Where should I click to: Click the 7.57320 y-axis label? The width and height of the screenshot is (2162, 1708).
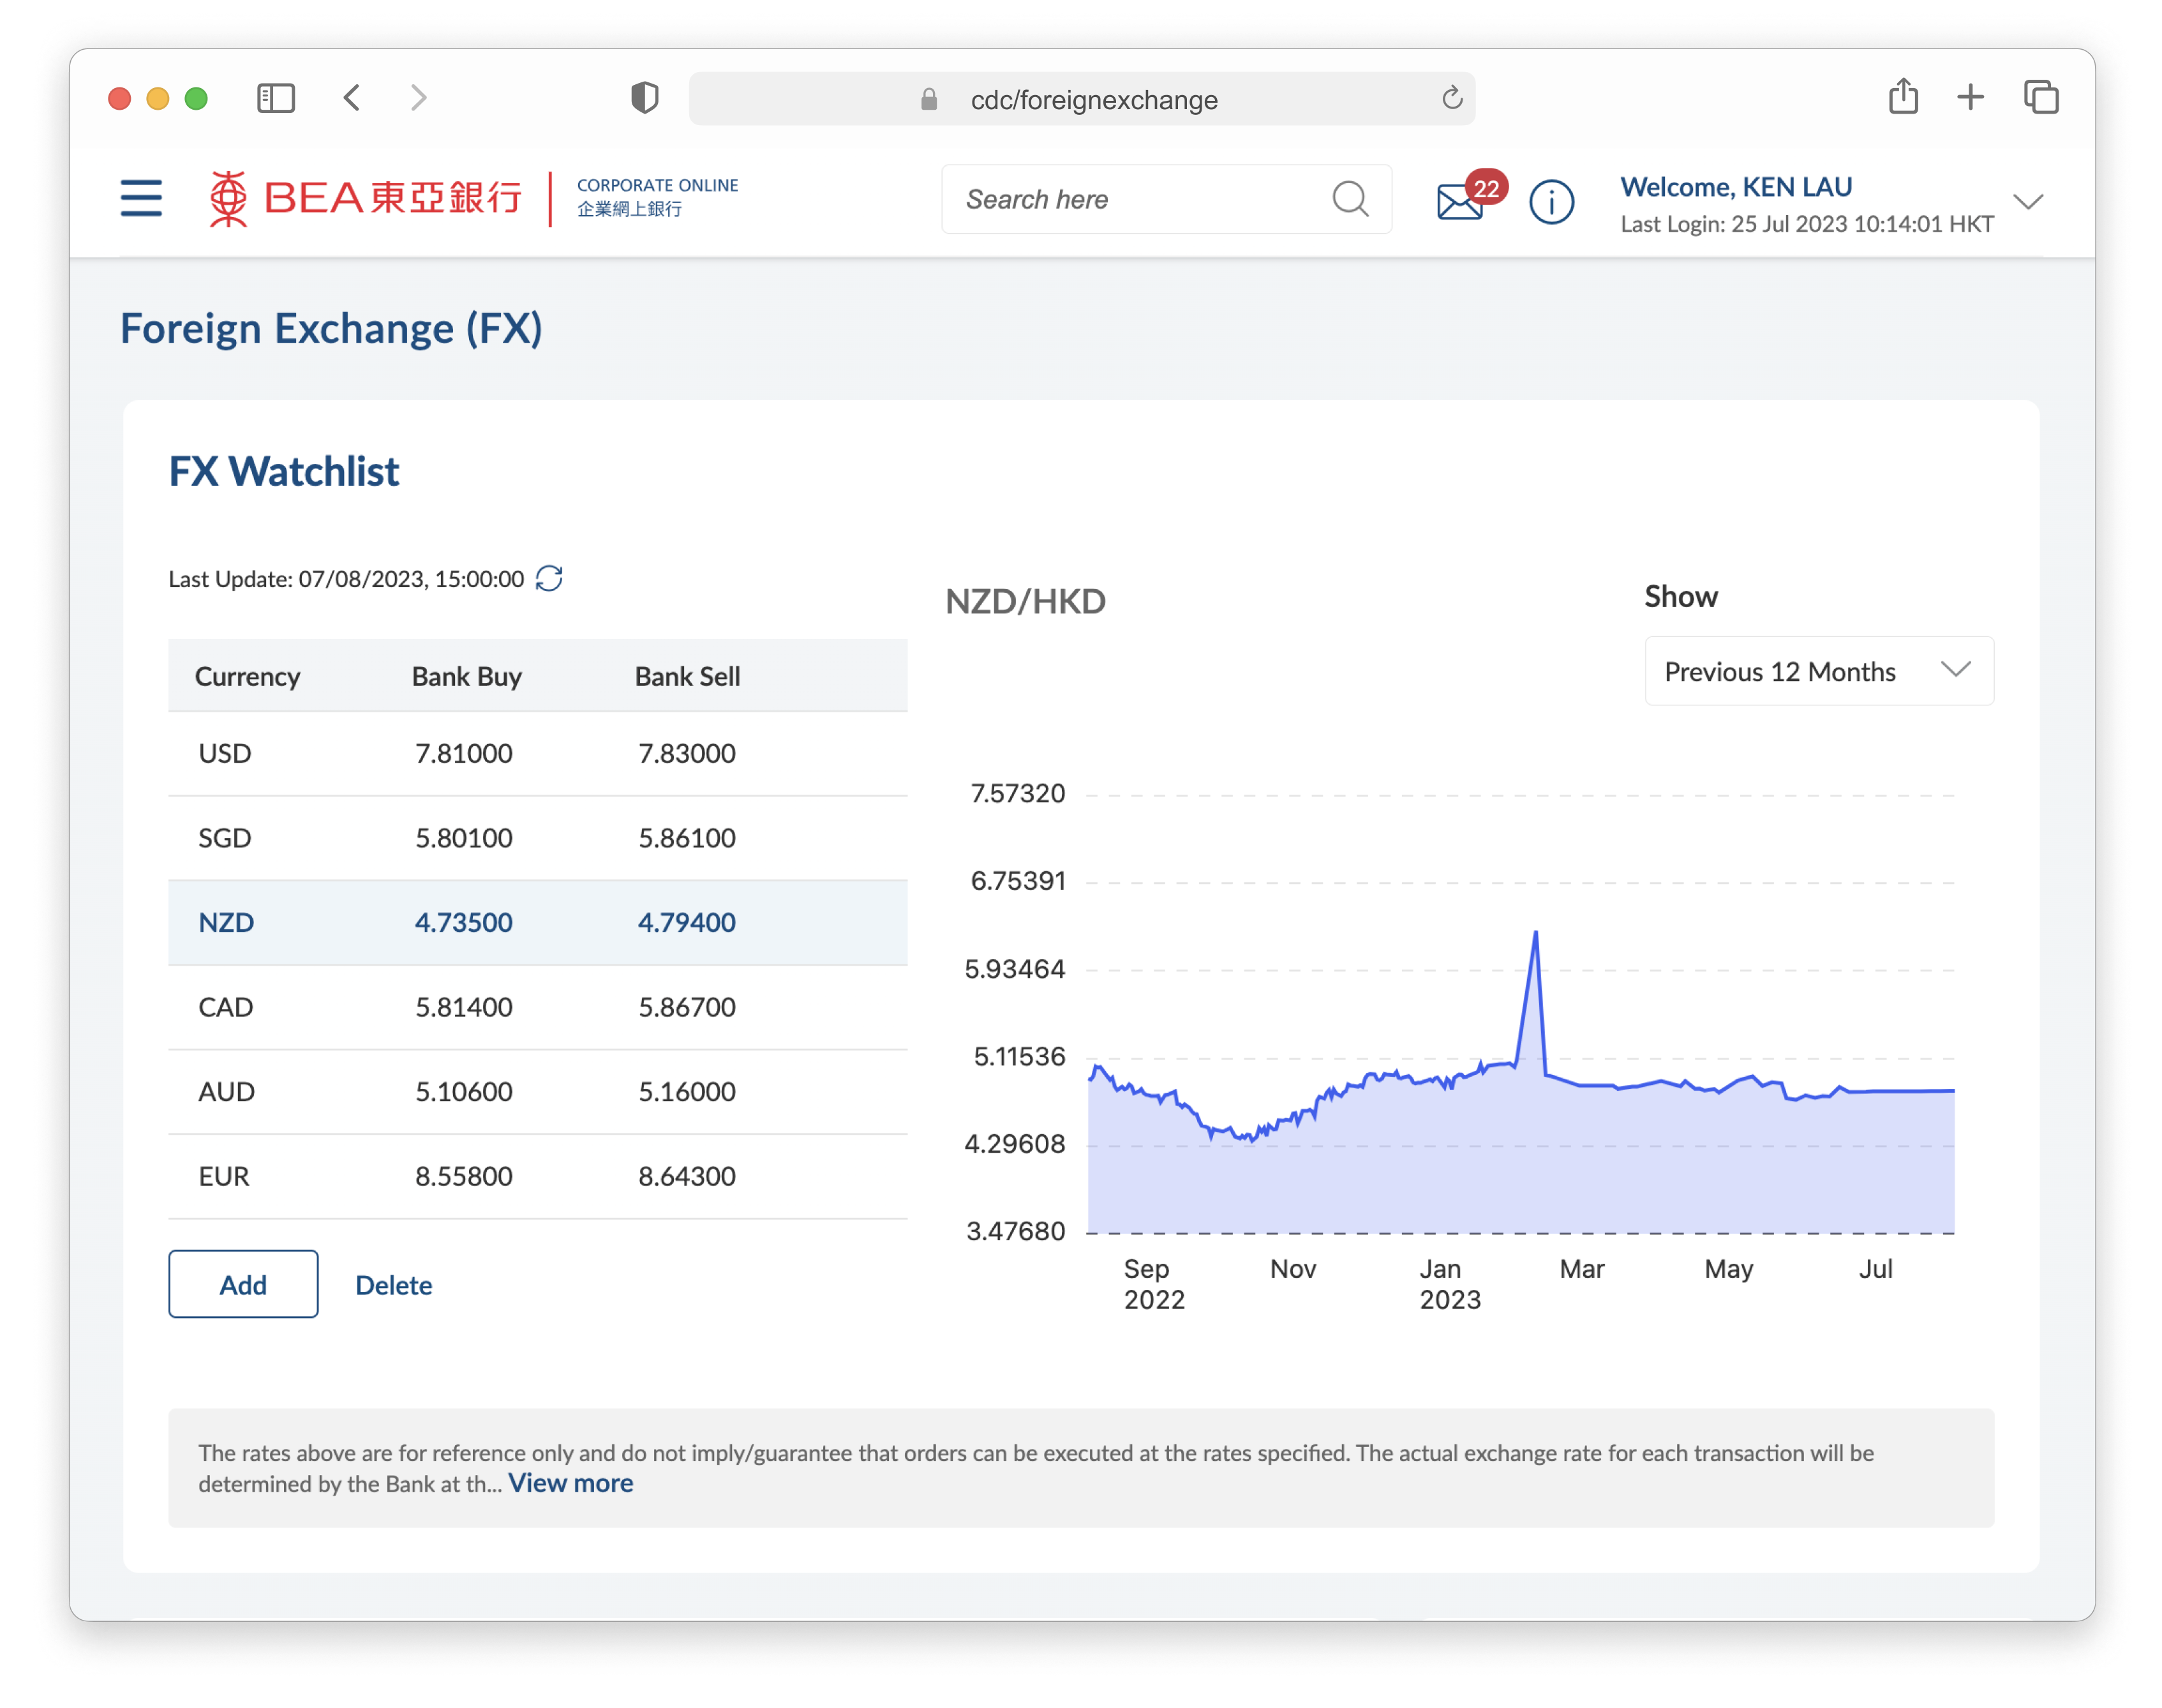pyautogui.click(x=1018, y=794)
